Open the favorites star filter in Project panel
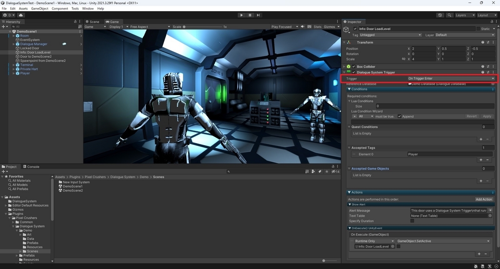500x269 pixels. pyautogui.click(x=326, y=171)
